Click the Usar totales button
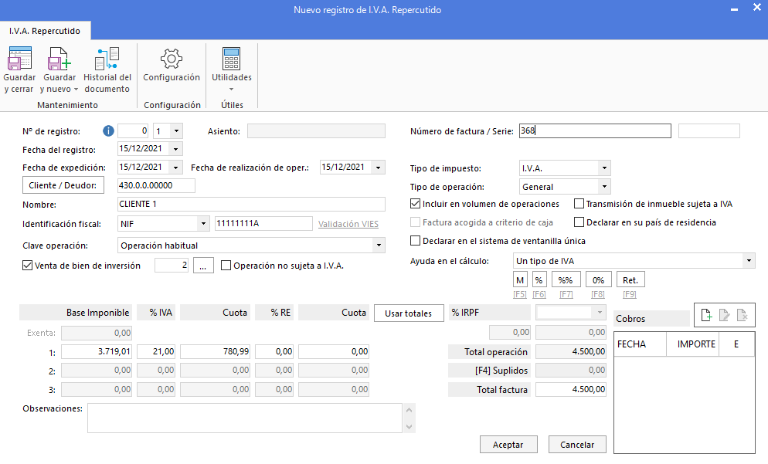This screenshot has height=464, width=768. pyautogui.click(x=409, y=313)
